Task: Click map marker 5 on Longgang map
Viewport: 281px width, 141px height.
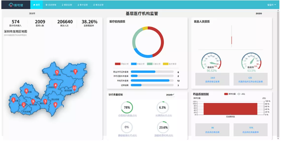Action: coord(57,73)
